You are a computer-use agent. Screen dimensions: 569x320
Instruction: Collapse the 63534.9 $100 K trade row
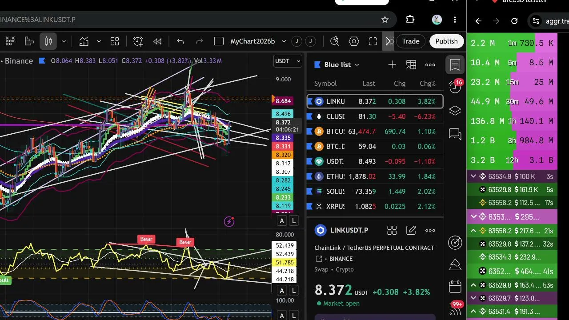(x=473, y=176)
